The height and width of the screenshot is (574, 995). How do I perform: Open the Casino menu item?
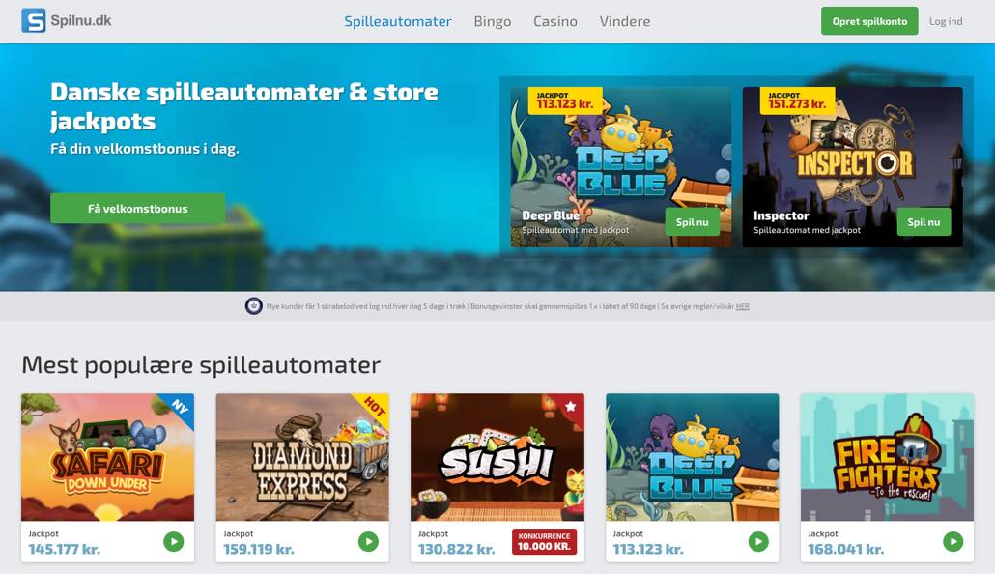pyautogui.click(x=555, y=21)
